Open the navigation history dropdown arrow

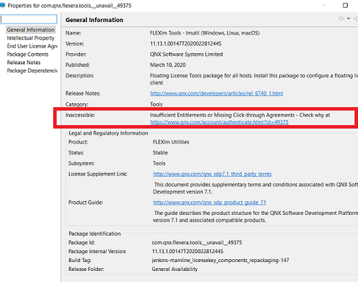(x=348, y=19)
